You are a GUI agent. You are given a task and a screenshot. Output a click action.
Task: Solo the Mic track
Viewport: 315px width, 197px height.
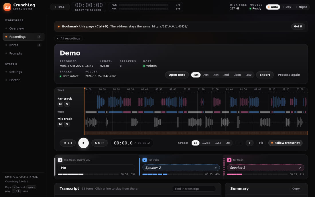pos(67,124)
